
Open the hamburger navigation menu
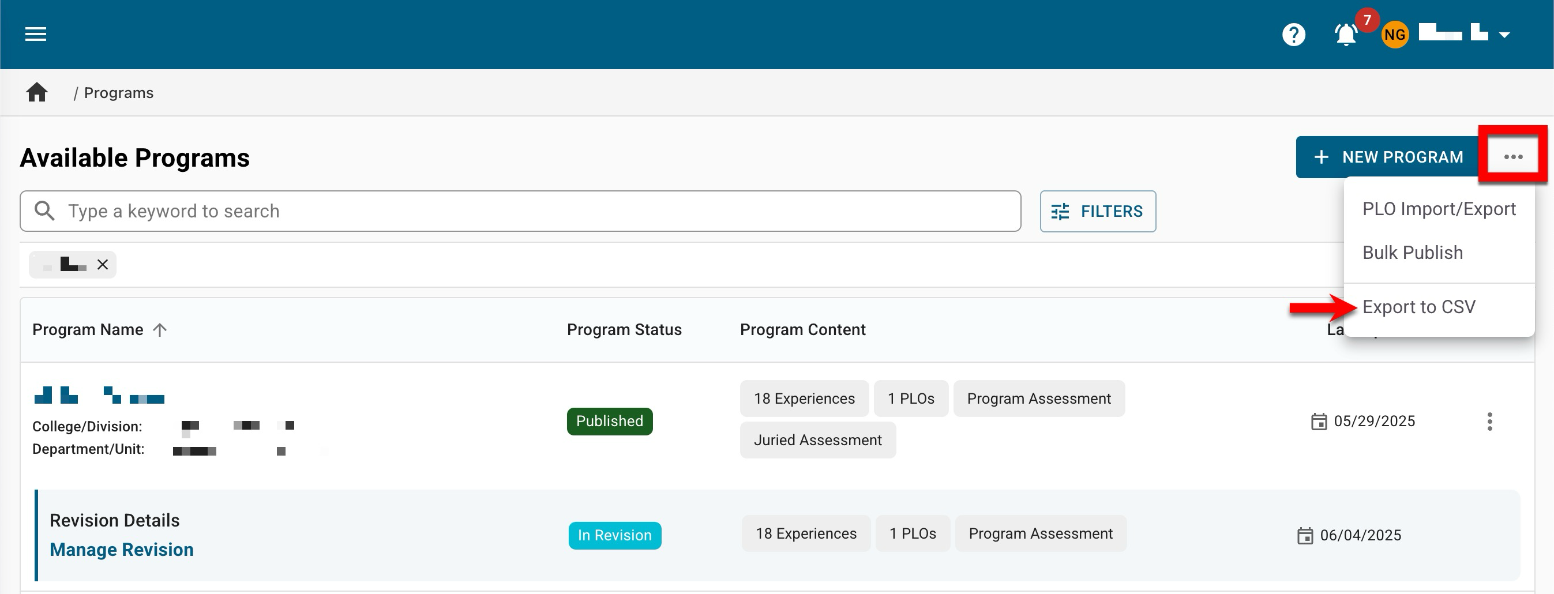(36, 35)
